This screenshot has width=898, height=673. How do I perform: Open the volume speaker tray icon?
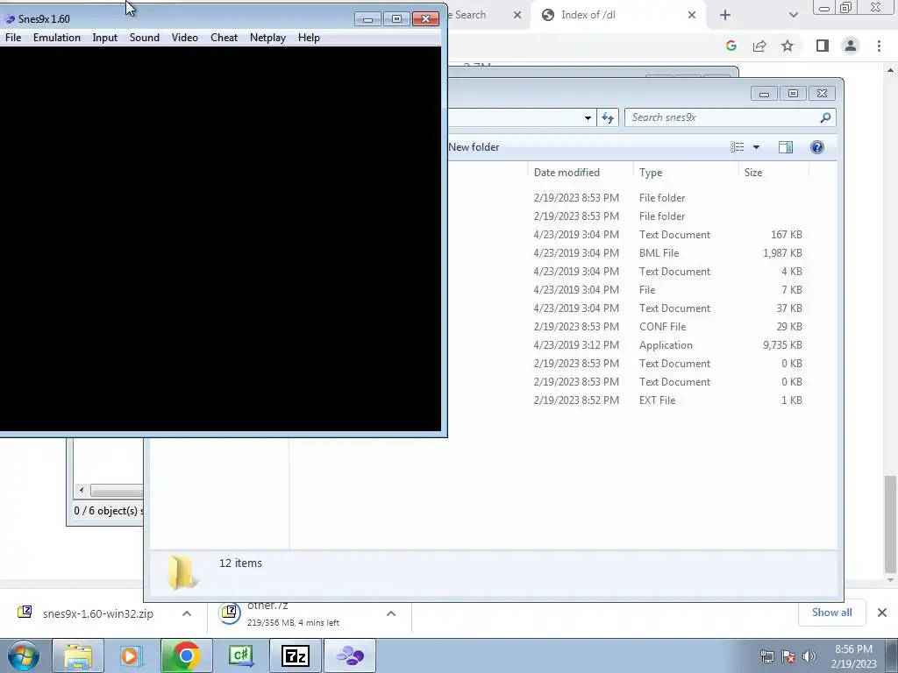809,656
